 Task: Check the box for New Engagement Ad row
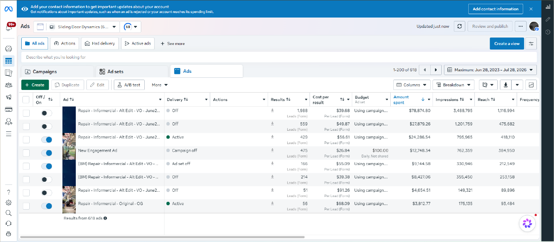click(26, 153)
